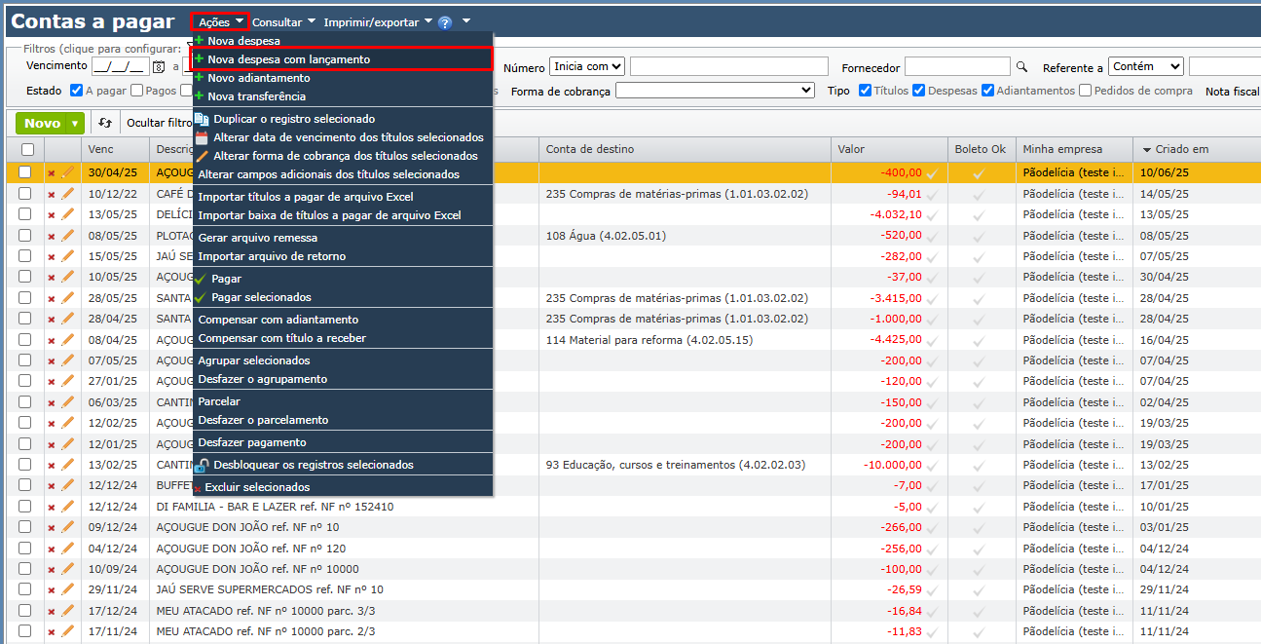Sort by the Criado em column header

1181,149
